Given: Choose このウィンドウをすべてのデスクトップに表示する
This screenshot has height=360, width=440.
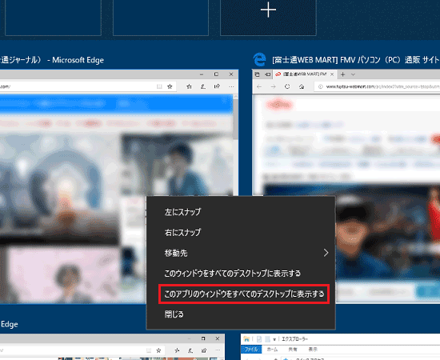Looking at the screenshot, I should 232,274.
